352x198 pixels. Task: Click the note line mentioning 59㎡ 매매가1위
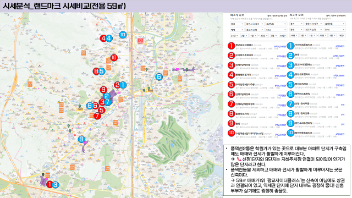pos(288,186)
